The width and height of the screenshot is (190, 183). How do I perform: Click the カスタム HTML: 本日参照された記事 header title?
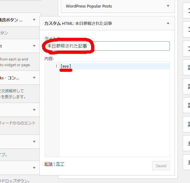click(78, 23)
